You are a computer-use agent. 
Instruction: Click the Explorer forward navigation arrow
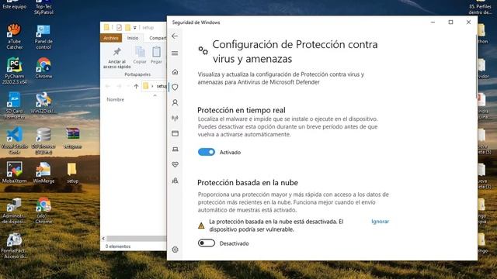(x=119, y=86)
